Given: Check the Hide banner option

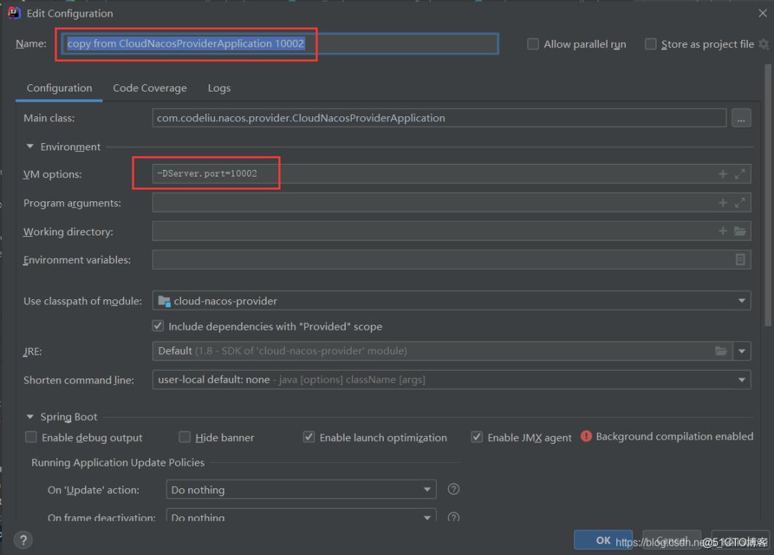Looking at the screenshot, I should point(185,437).
